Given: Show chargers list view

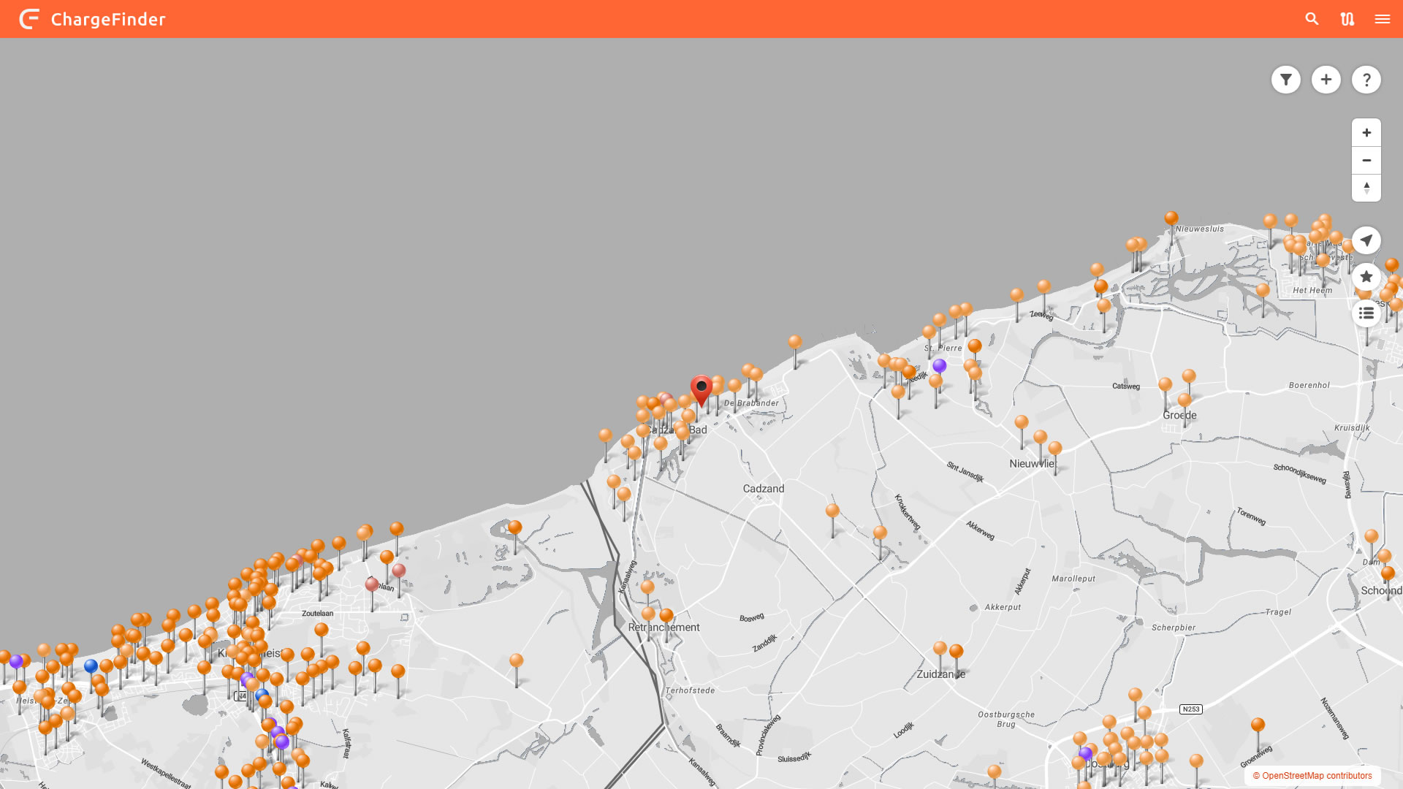Looking at the screenshot, I should click(x=1366, y=313).
